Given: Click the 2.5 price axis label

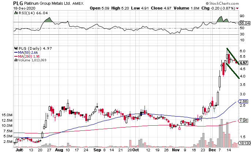Looking at the screenshot, I should pyautogui.click(x=243, y=105).
